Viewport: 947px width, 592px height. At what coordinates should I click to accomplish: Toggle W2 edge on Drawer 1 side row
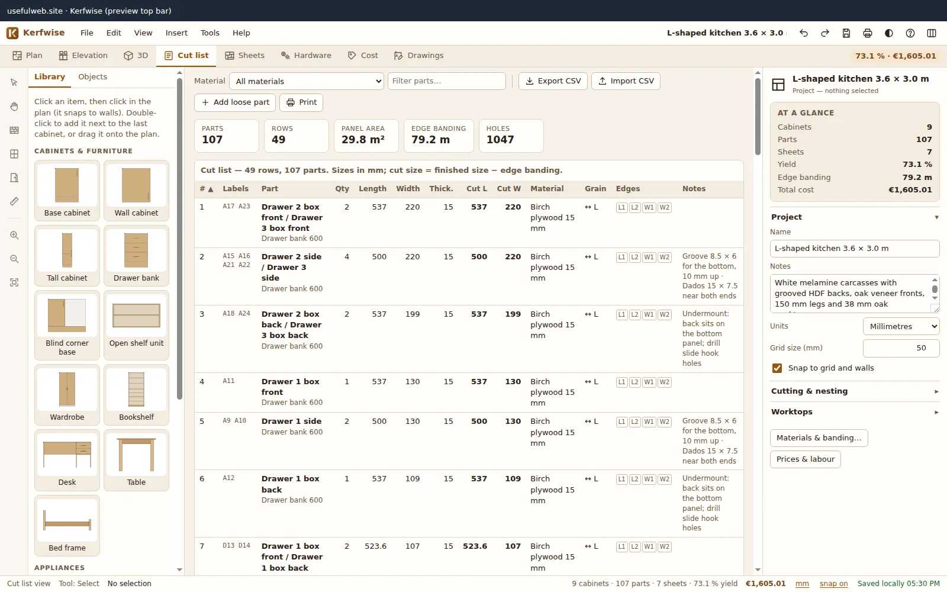click(x=665, y=422)
